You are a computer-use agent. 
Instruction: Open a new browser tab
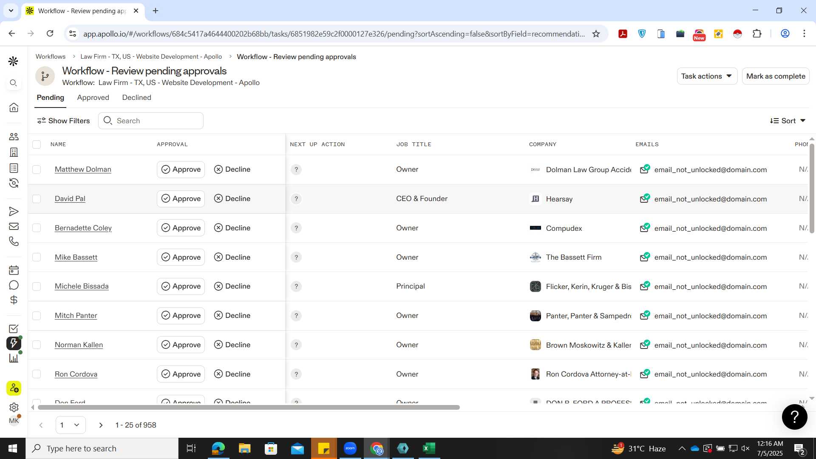click(x=156, y=11)
